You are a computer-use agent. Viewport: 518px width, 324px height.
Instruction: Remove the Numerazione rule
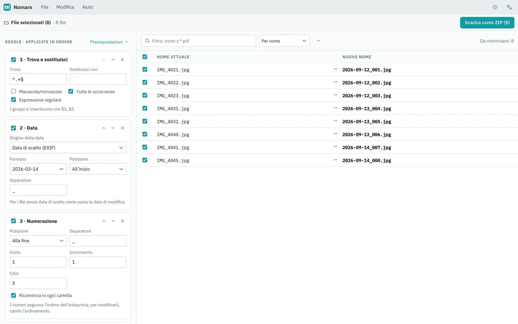tap(123, 221)
